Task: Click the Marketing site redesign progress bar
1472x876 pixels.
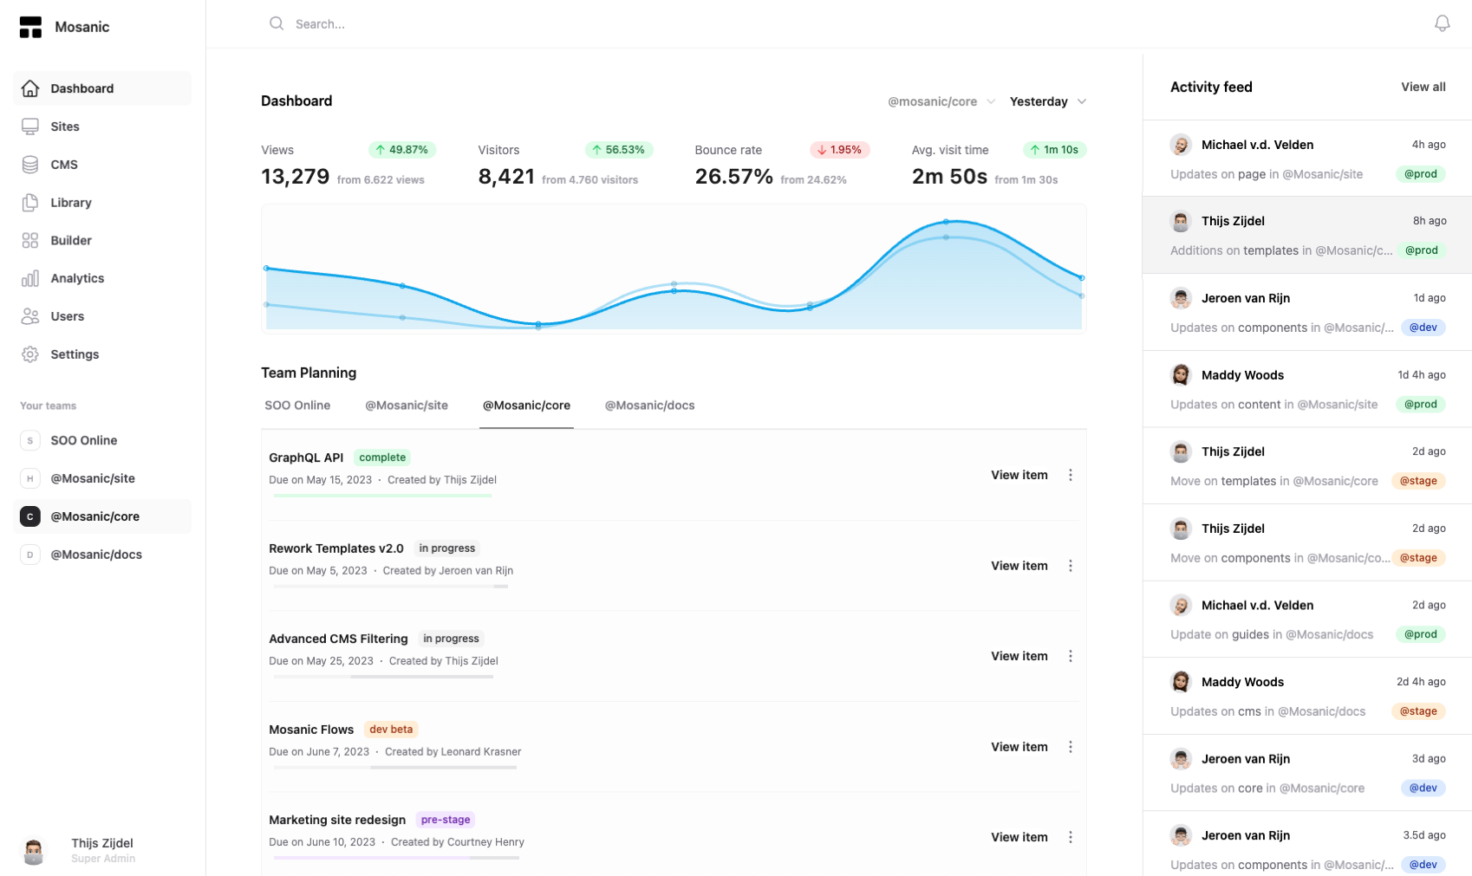Action: point(396,858)
